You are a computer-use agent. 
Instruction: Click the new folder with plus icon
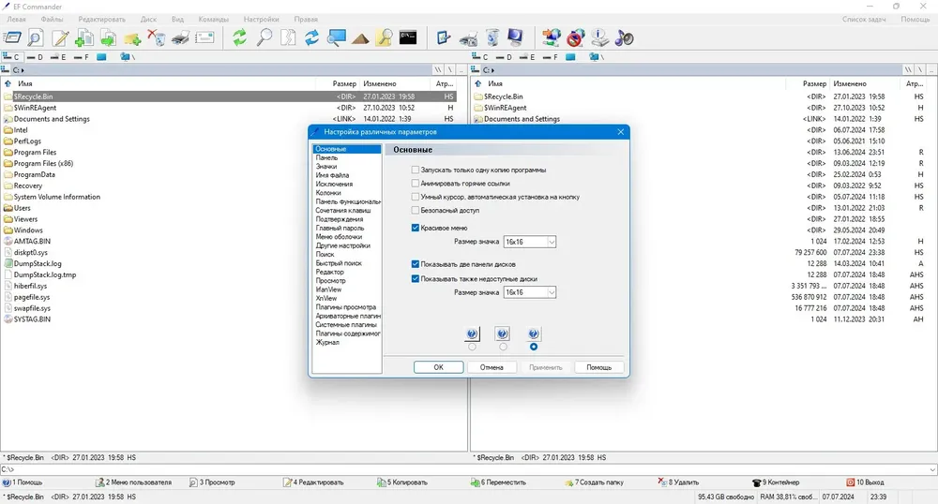(x=132, y=38)
